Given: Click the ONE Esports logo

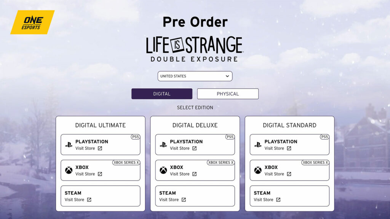Looking at the screenshot, I should pos(33,22).
